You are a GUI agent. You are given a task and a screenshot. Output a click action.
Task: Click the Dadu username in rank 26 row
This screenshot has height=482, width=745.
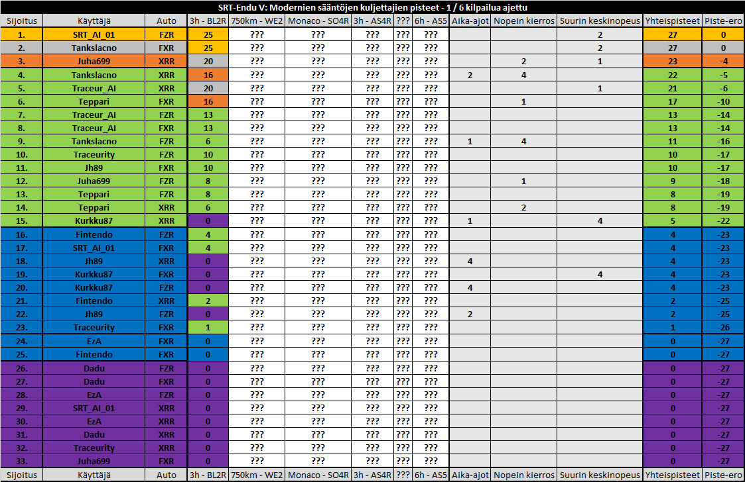point(94,368)
